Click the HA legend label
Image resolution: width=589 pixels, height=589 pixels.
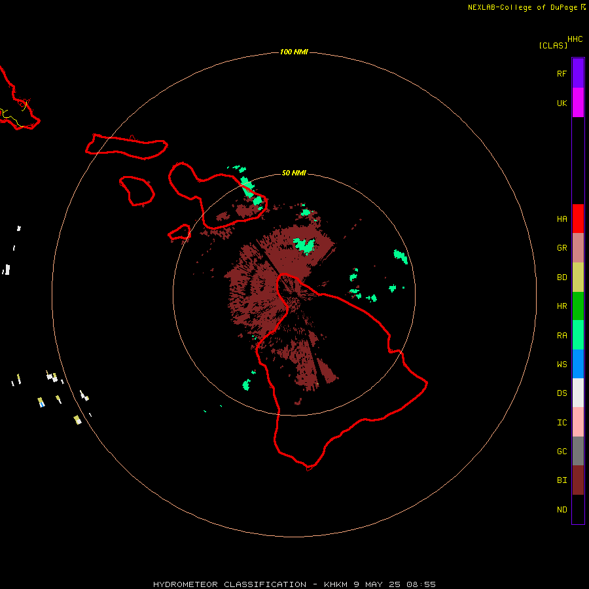[562, 219]
